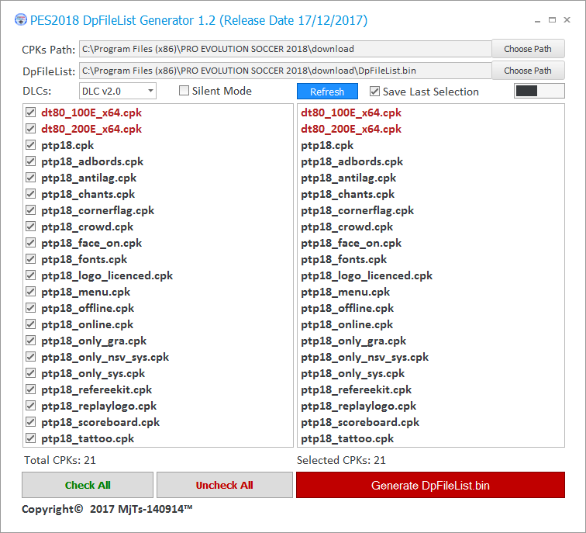
Task: Click the CPKs Path text field
Action: [285, 49]
